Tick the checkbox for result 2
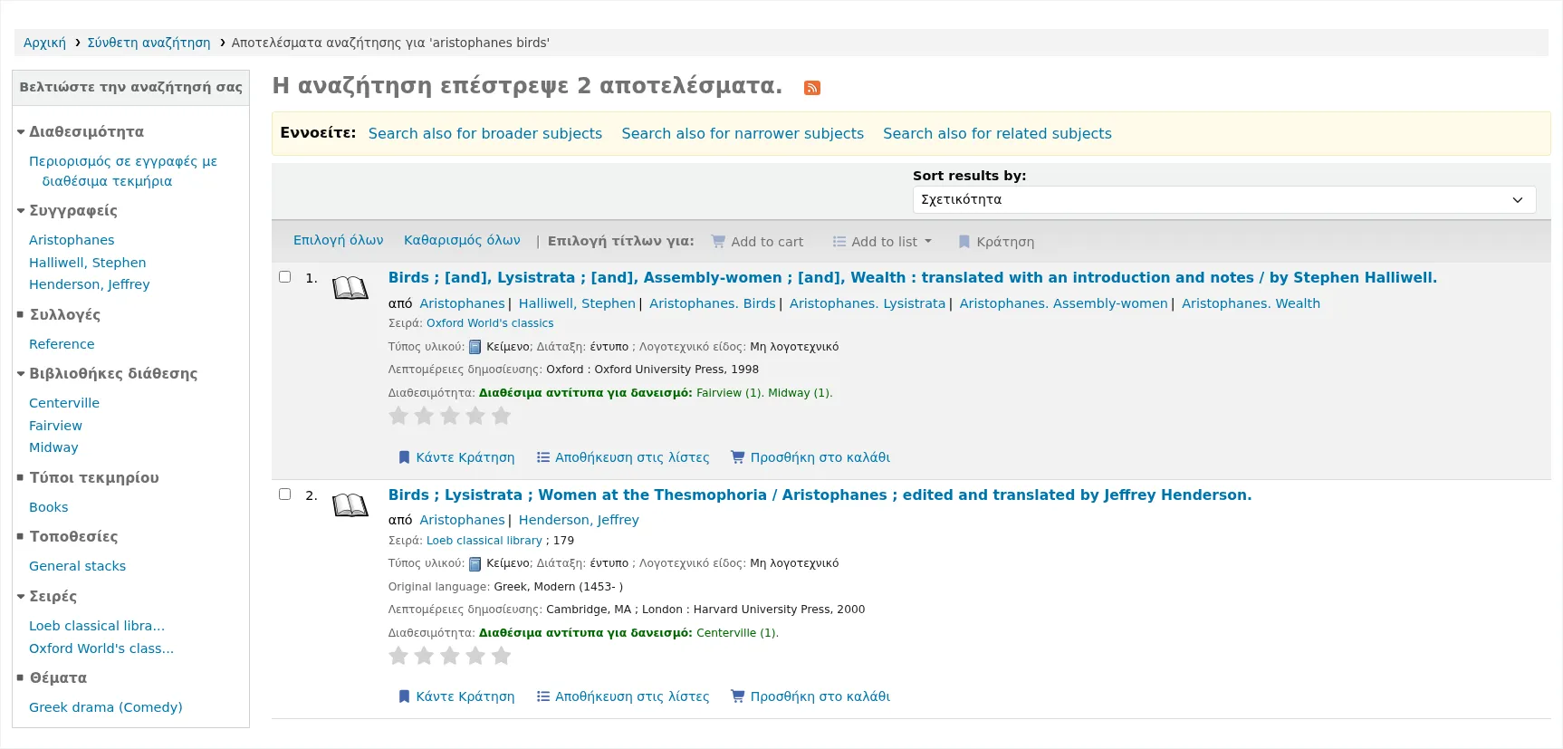Viewport: 1563px width, 749px height. (x=284, y=495)
